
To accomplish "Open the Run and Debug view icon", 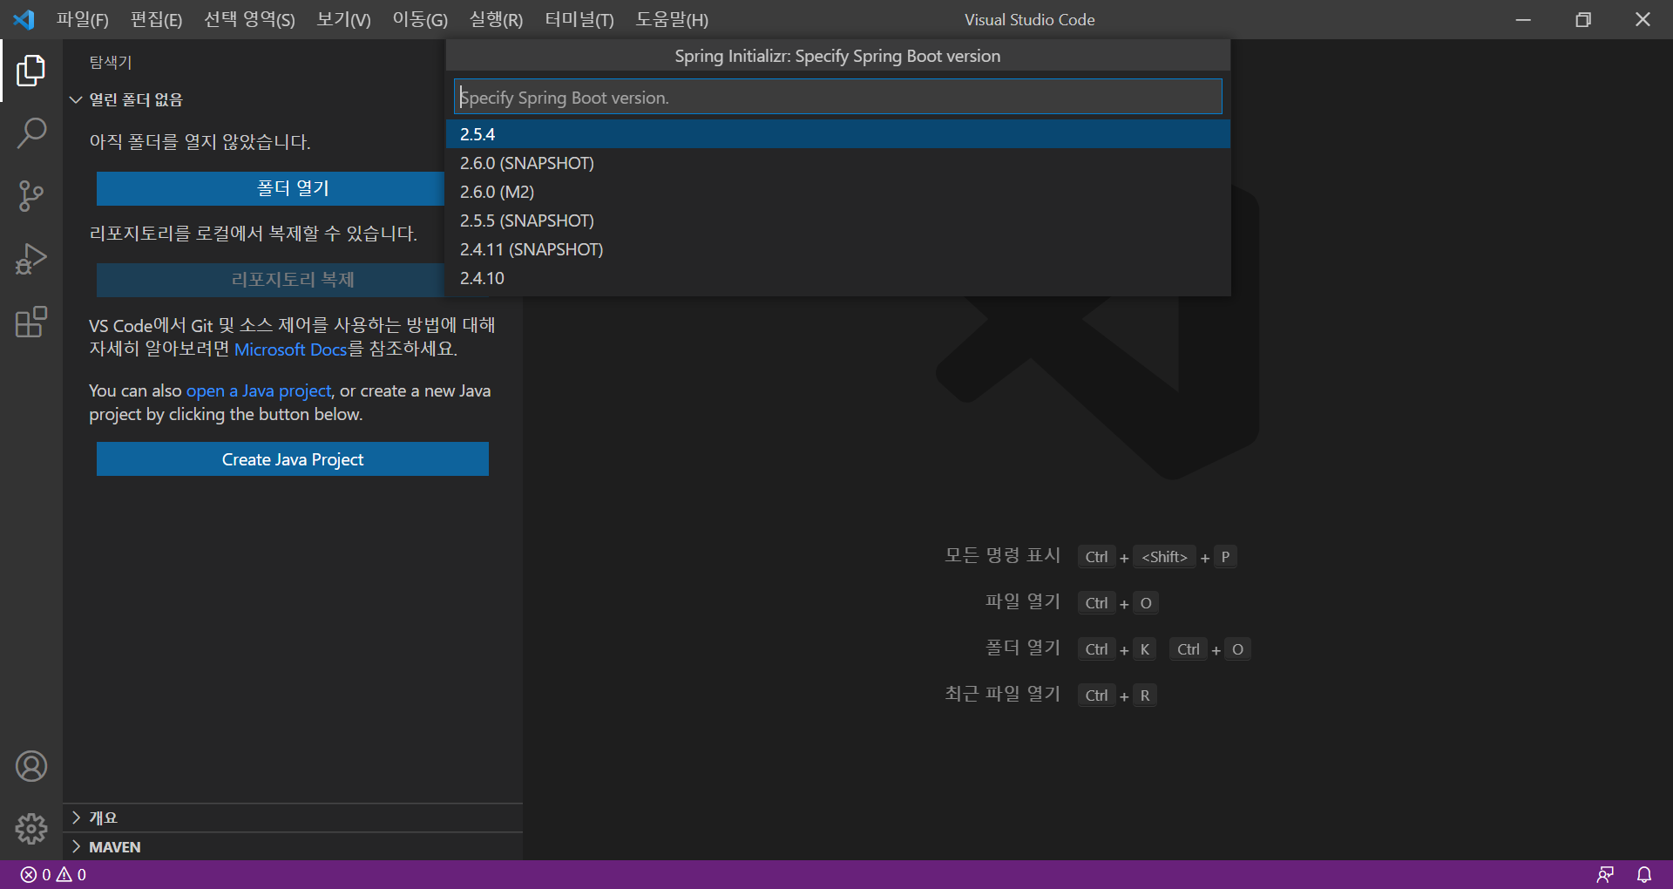I will point(31,259).
